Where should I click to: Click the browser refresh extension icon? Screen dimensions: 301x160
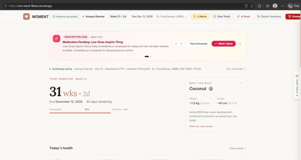point(260,6)
